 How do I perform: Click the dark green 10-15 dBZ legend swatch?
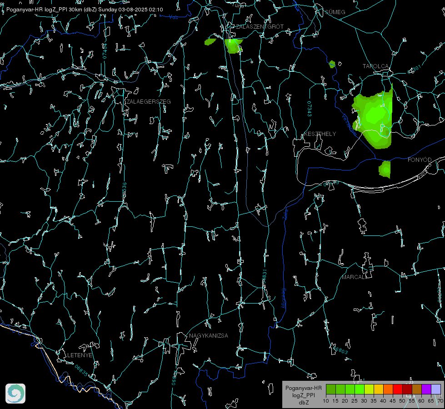tap(331, 389)
